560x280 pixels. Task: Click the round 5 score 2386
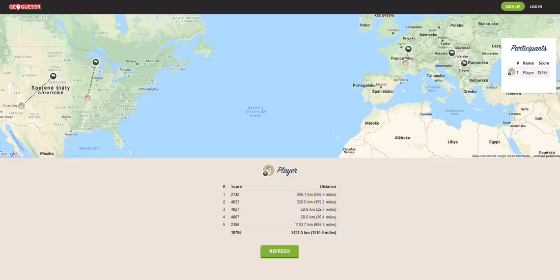(235, 225)
